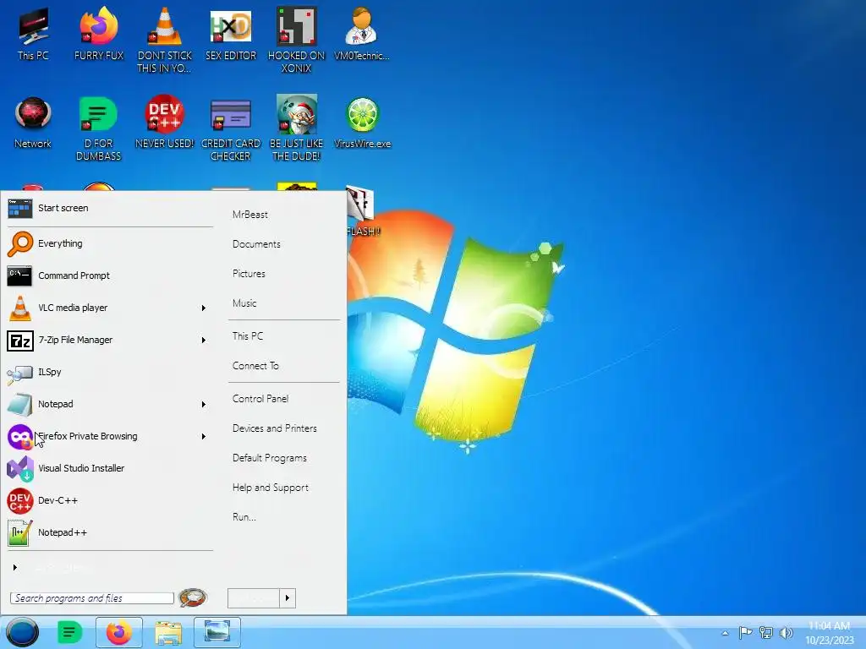Select the HOOKED ON XONIX desktop icon
The height and width of the screenshot is (649, 866).
(297, 40)
